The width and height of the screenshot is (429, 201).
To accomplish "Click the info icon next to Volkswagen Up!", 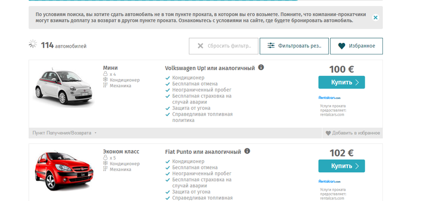I will click(x=261, y=68).
